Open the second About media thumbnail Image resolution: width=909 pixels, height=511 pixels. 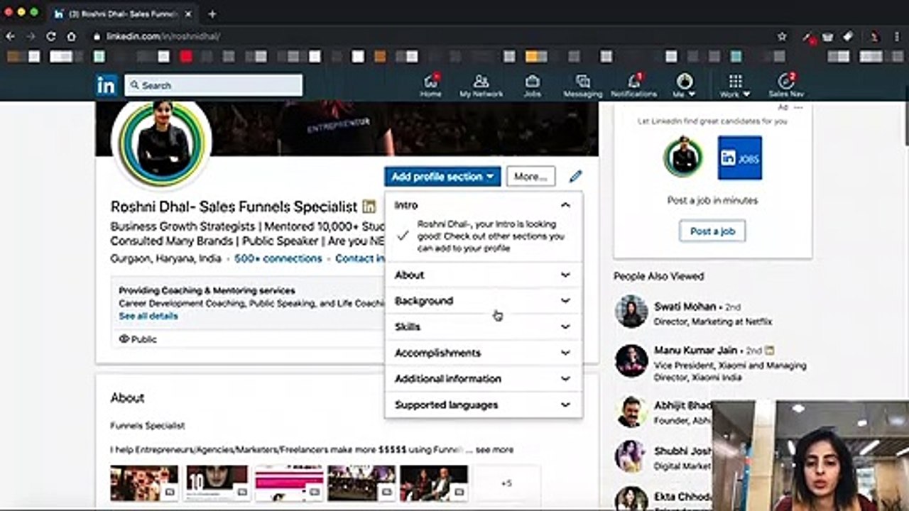pyautogui.click(x=217, y=483)
